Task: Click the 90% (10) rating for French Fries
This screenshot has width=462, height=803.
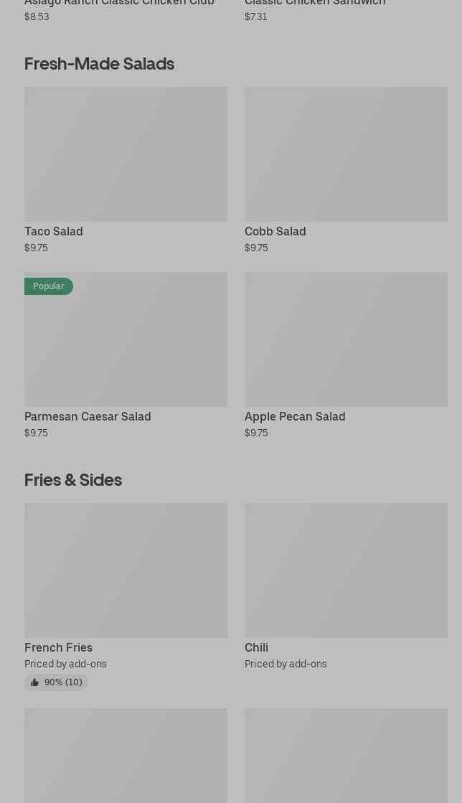Action: (x=63, y=682)
